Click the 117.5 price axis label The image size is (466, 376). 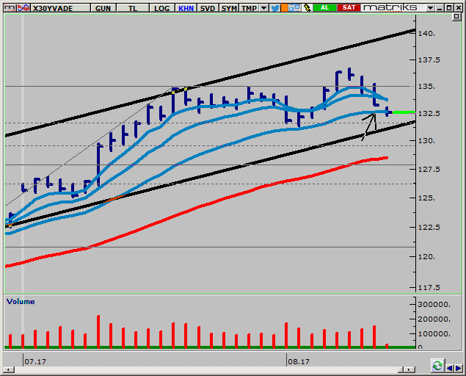point(429,288)
